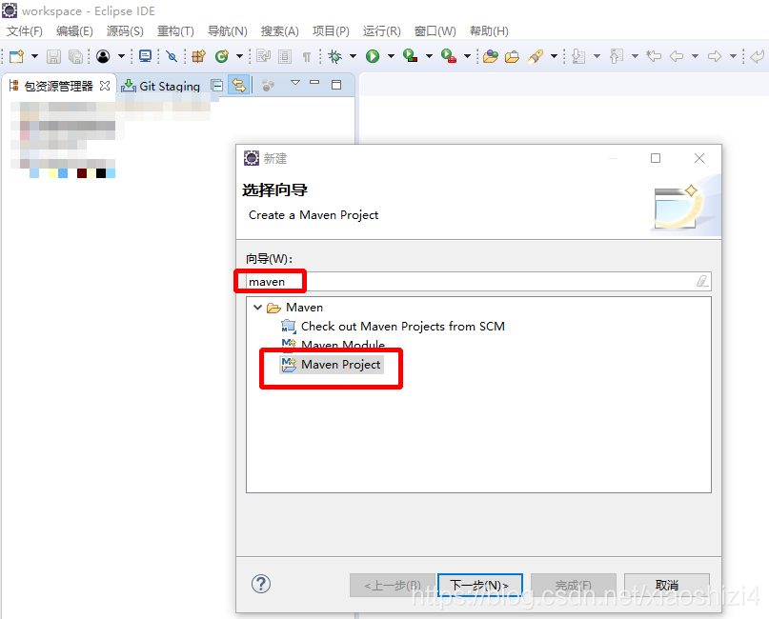Click the Back navigation arrow icon
This screenshot has height=619, width=769.
click(677, 56)
